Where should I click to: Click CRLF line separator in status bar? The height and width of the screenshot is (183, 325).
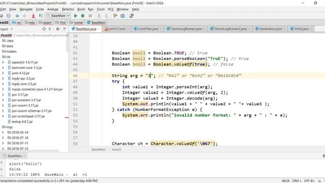click(297, 181)
